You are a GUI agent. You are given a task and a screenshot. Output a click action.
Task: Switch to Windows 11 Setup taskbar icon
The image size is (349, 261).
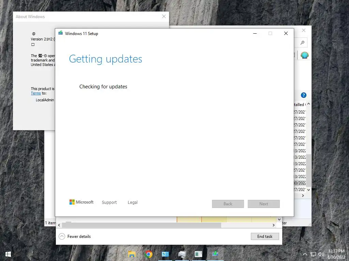click(215, 254)
